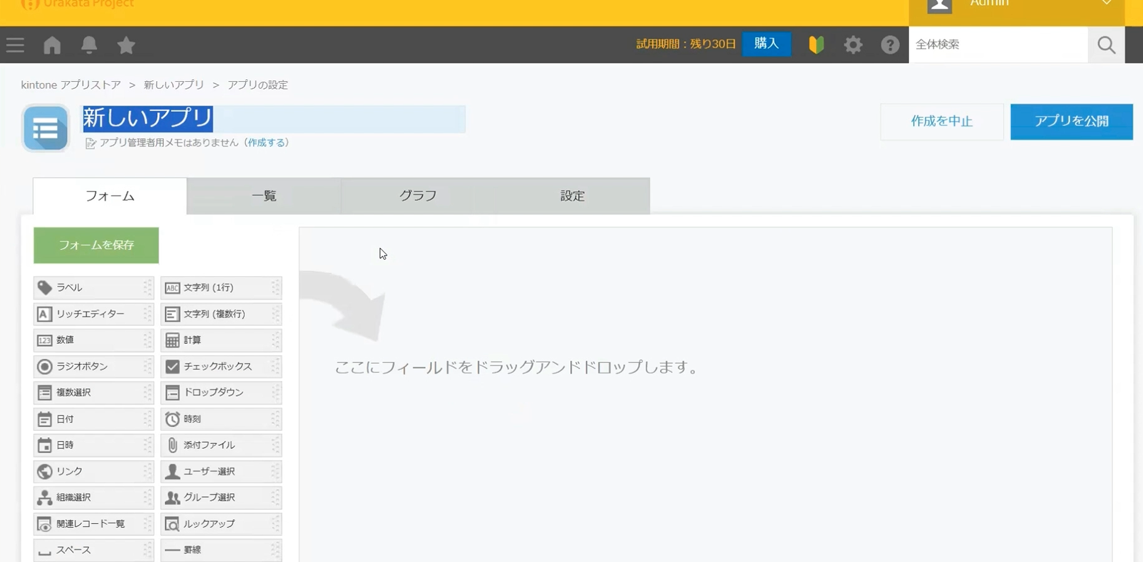Image resolution: width=1143 pixels, height=562 pixels.
Task: Click the アプリを公開 button
Action: tap(1071, 122)
